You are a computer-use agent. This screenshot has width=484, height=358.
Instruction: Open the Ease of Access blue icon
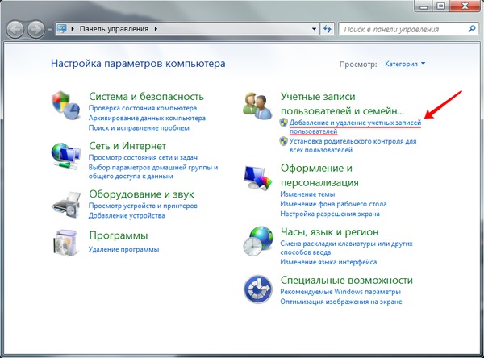click(258, 289)
